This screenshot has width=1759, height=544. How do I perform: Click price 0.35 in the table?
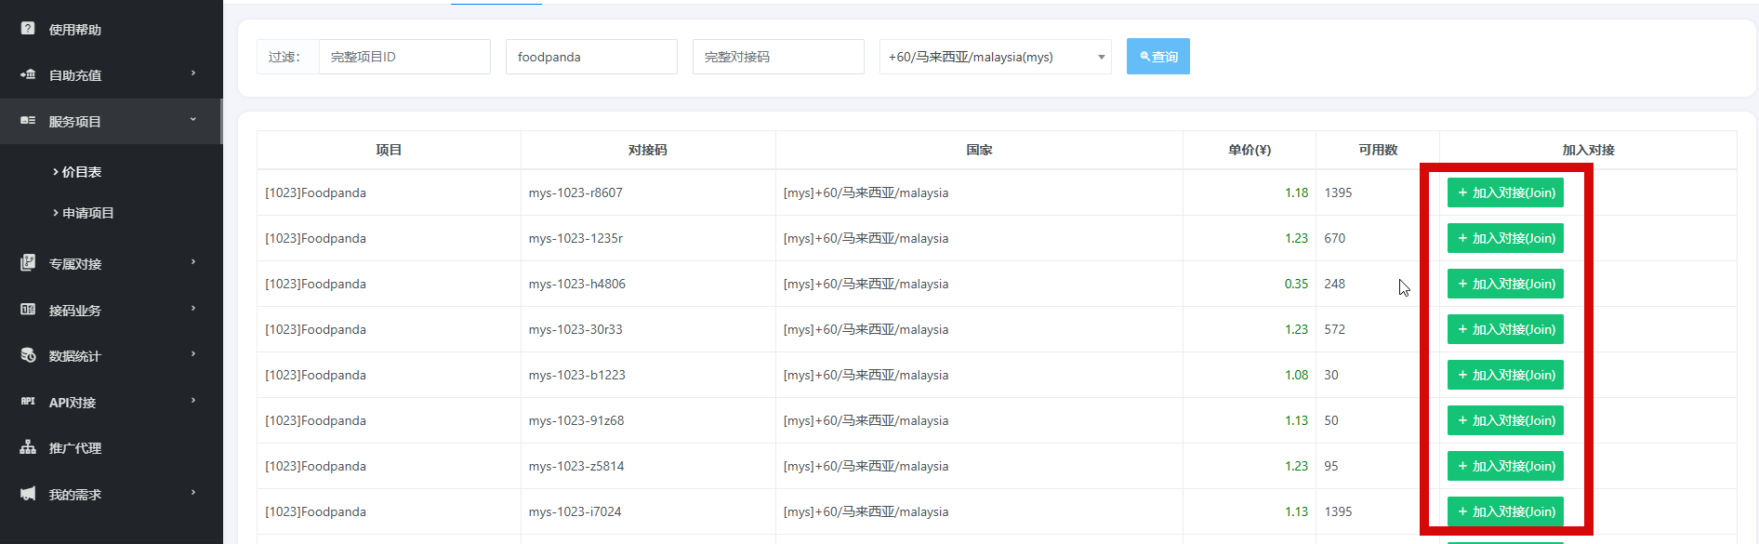pos(1296,284)
